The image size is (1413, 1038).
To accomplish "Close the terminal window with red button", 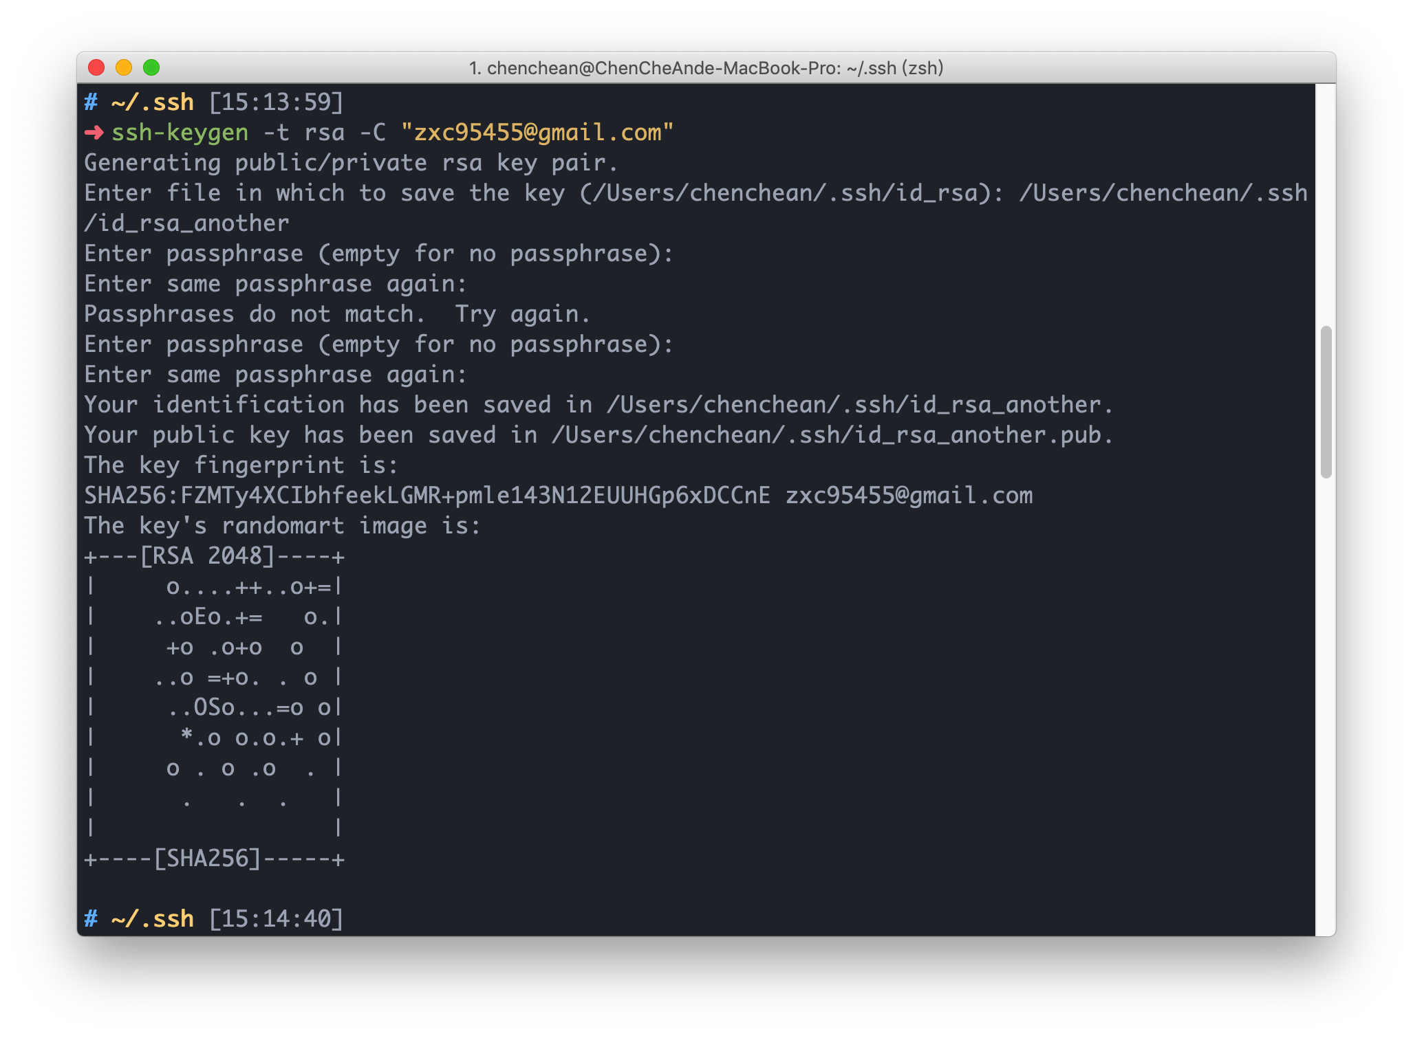I will (96, 67).
